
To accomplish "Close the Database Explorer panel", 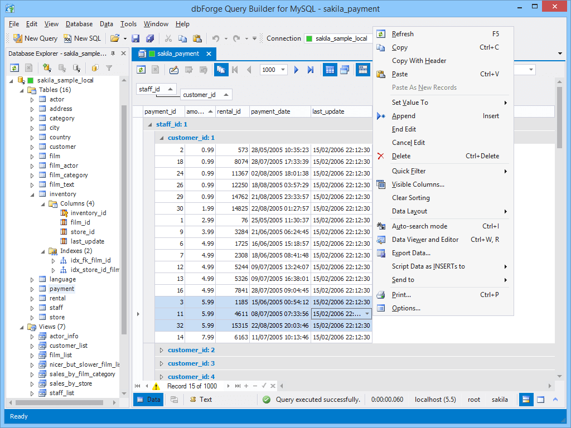I will 123,53.
